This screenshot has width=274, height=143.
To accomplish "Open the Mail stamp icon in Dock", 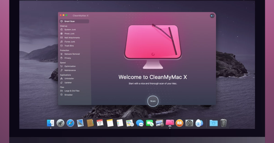I will [x=80, y=123].
